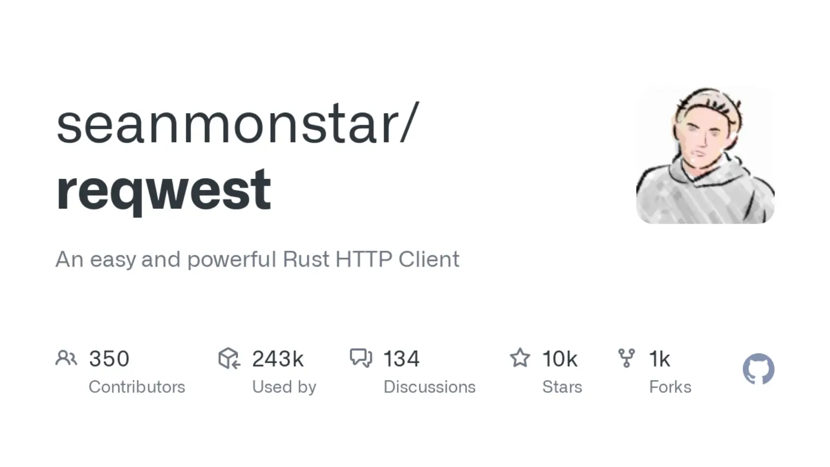Screen dimensions: 830x467
Task: Click the 350 contributors count
Action: pyautogui.click(x=109, y=359)
